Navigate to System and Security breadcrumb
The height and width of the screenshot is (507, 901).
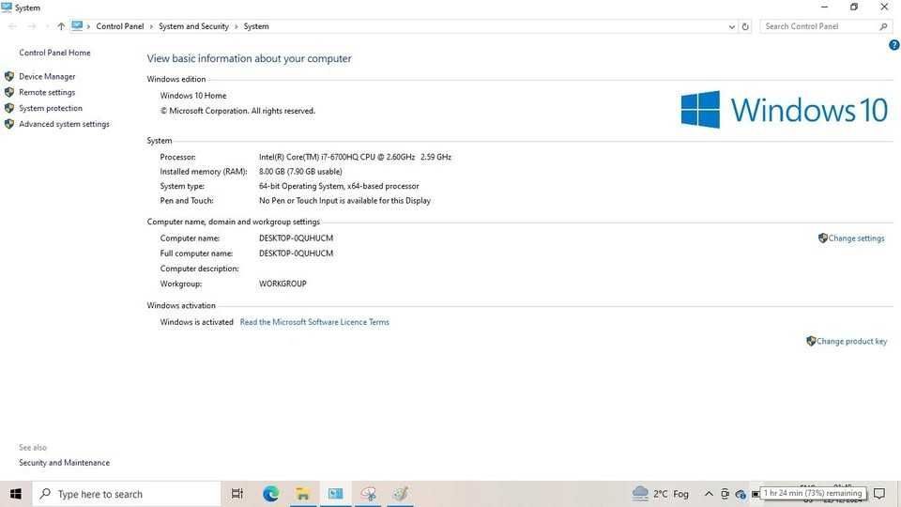point(193,26)
